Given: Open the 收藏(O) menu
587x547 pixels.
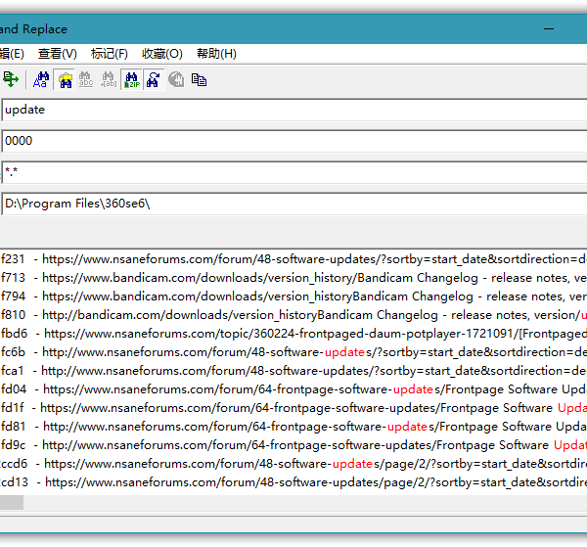Looking at the screenshot, I should tap(161, 54).
